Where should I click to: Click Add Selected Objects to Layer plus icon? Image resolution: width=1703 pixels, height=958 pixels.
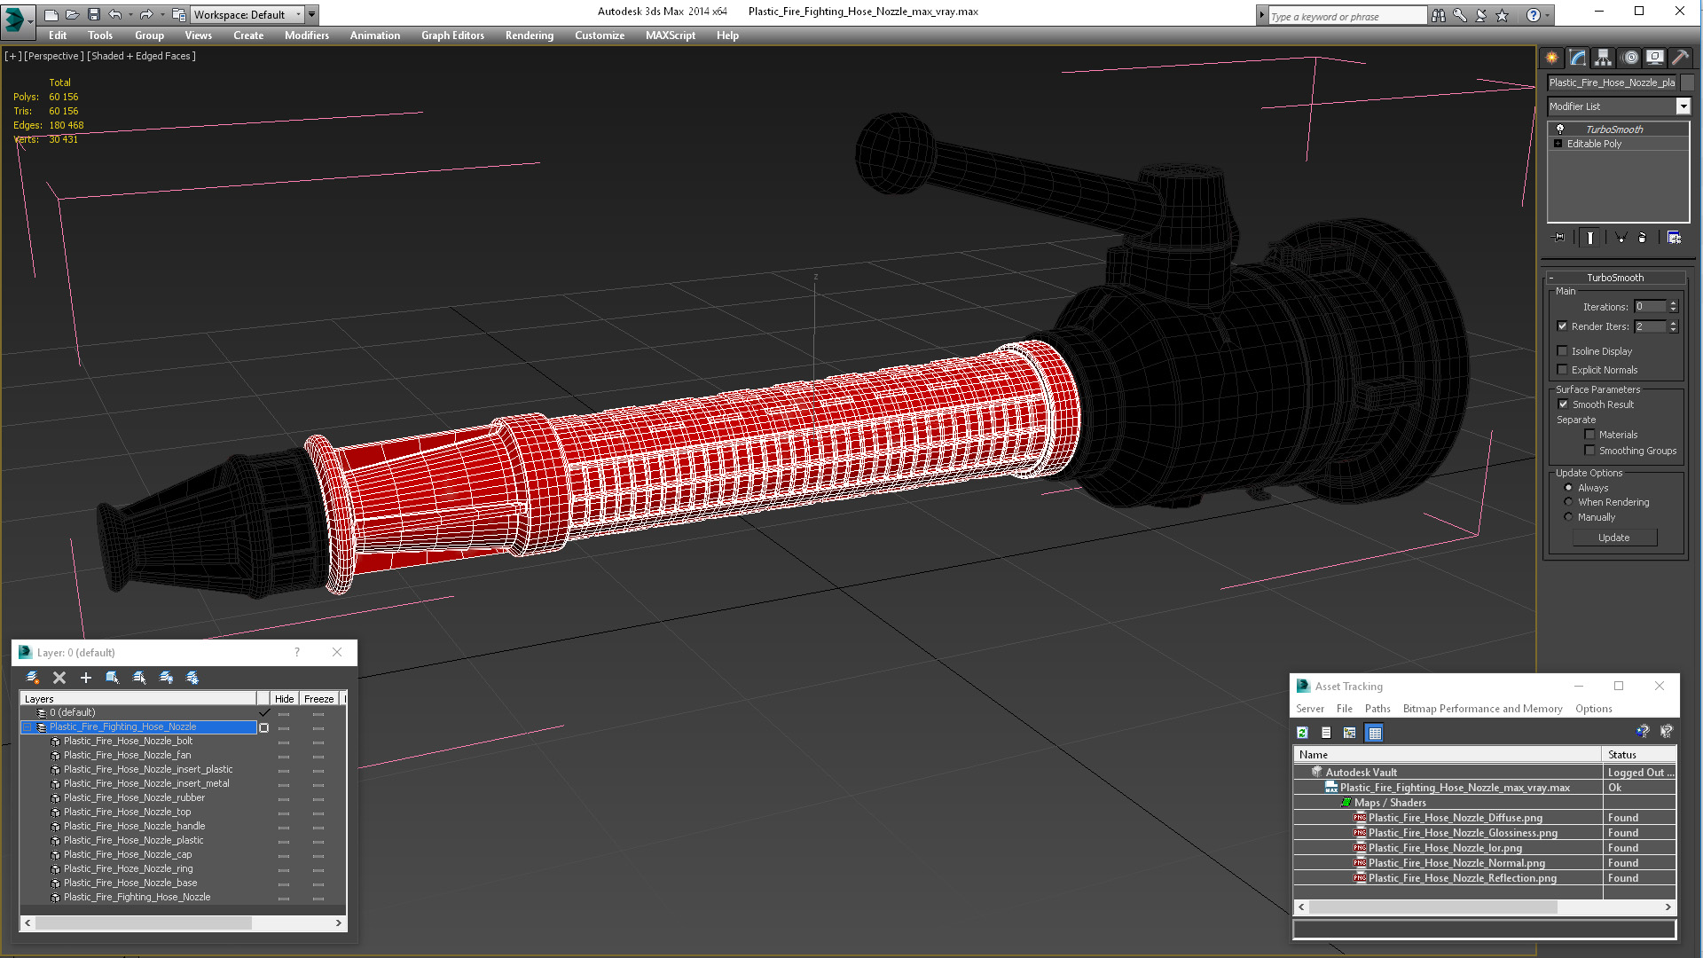click(x=86, y=678)
